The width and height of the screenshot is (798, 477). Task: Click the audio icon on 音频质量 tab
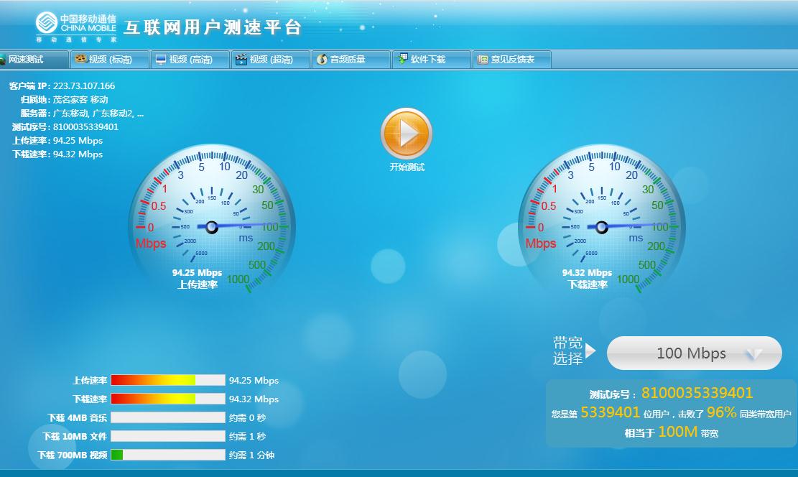322,60
